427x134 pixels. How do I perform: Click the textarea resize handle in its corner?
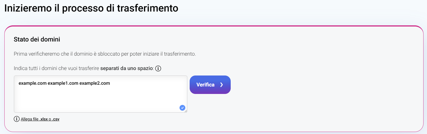[186, 111]
